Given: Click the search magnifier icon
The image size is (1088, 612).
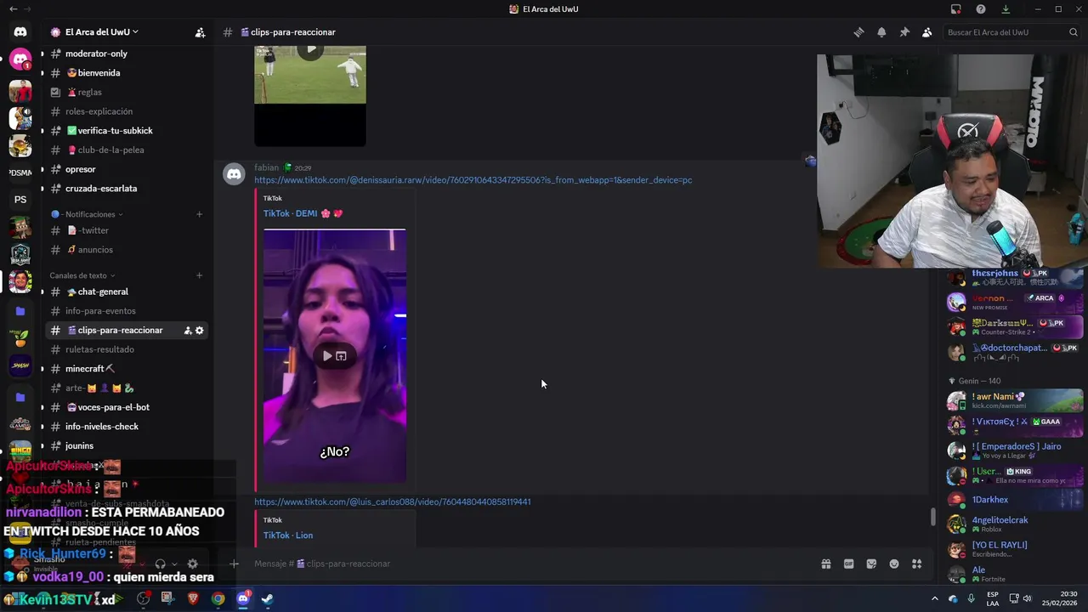Looking at the screenshot, I should click(1074, 32).
